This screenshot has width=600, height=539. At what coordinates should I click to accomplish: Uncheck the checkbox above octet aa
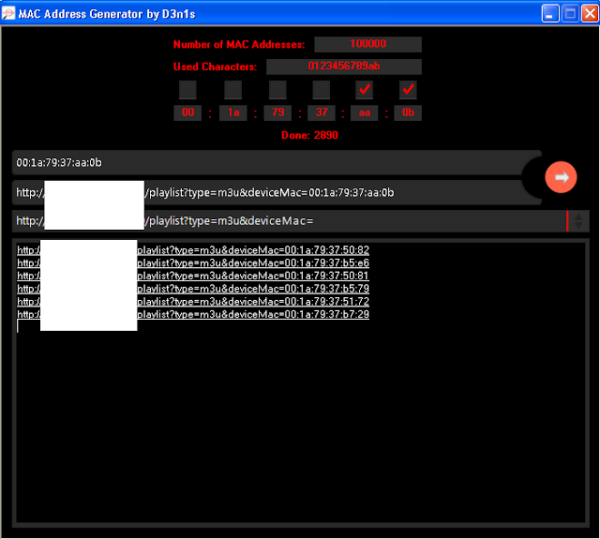pos(365,90)
